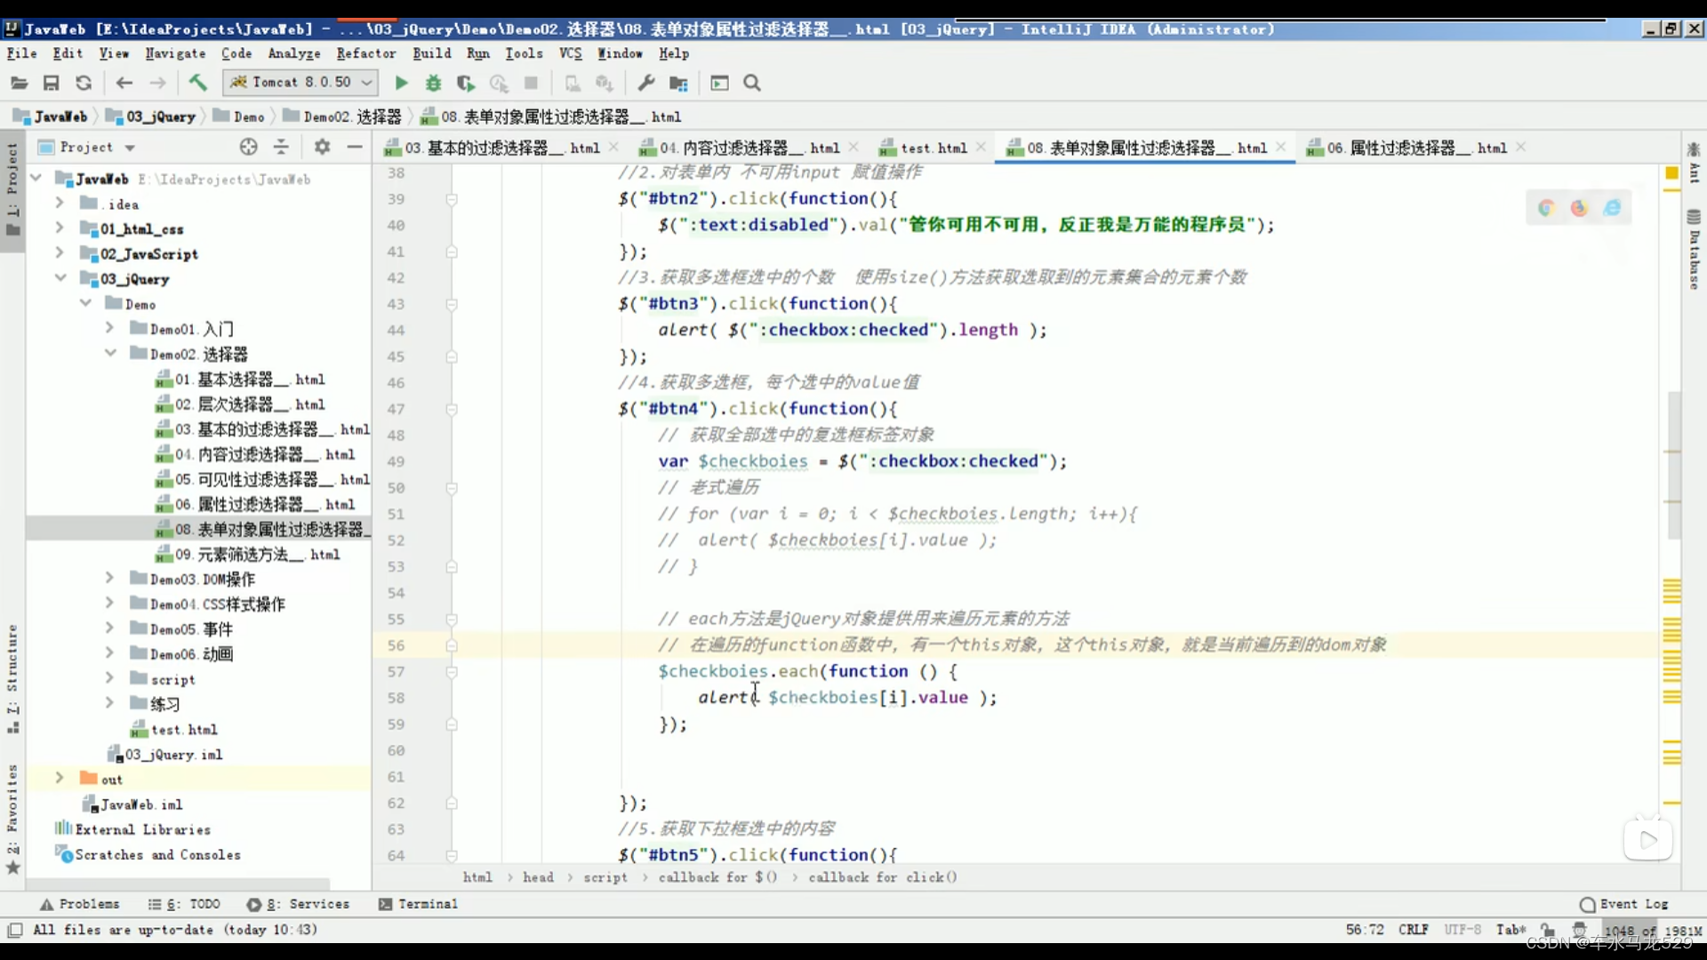Open Project panel settings gear
The height and width of the screenshot is (960, 1707).
tap(322, 147)
